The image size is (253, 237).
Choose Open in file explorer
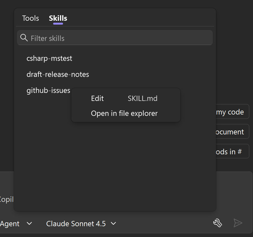coord(124,113)
